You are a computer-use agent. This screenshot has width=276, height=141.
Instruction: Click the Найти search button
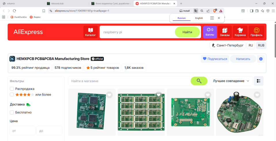187,32
